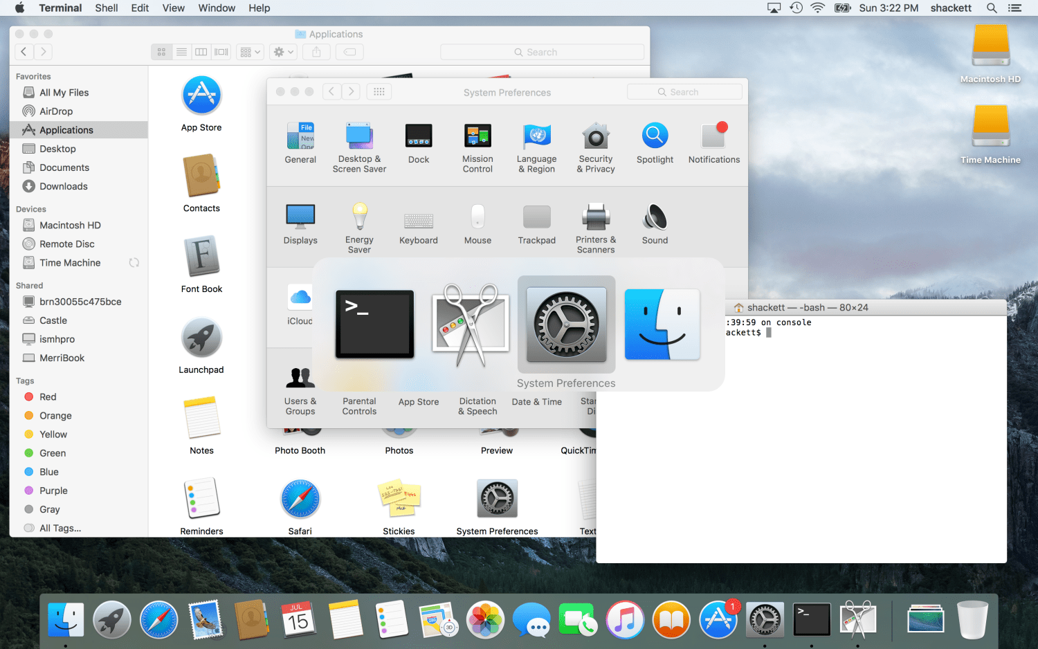Open Desktop & Screen Saver preferences
This screenshot has width=1038, height=649.
359,147
